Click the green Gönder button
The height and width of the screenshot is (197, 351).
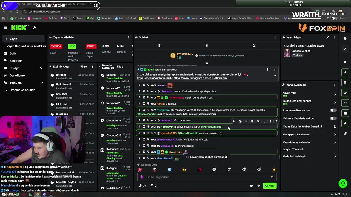click(x=270, y=186)
